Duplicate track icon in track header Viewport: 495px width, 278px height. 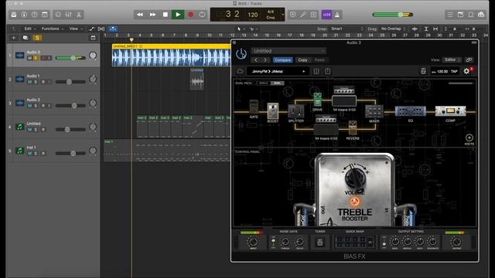(26, 38)
